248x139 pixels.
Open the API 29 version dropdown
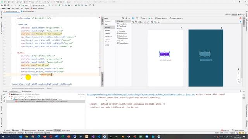pos(151,18)
